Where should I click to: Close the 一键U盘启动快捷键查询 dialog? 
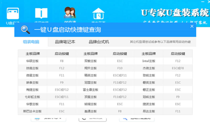coord(192,26)
